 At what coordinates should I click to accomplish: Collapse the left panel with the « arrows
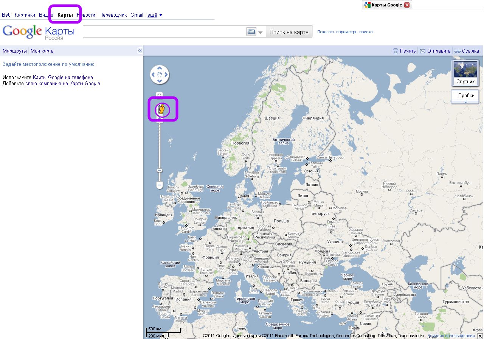[140, 51]
